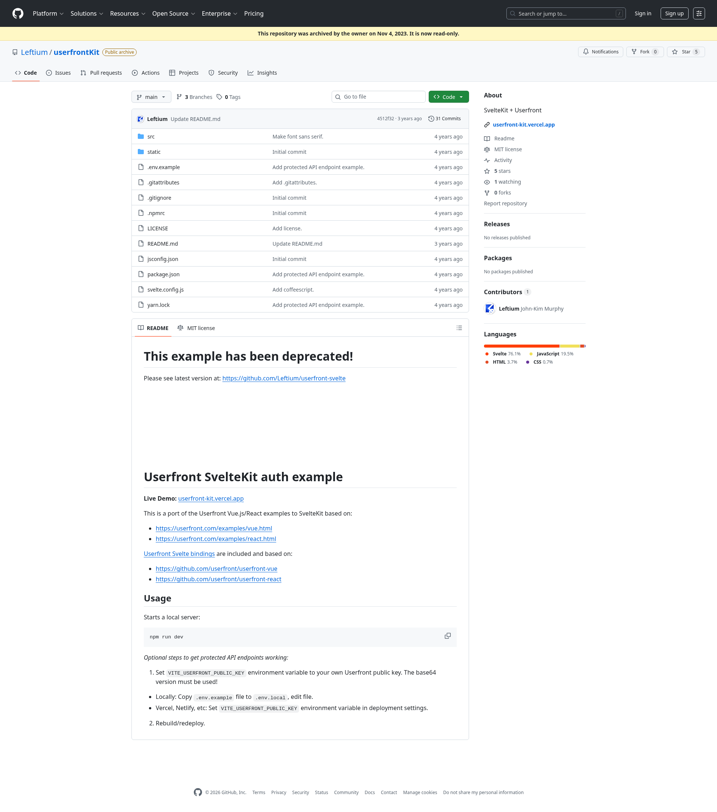
Task: Click the Sign up button
Action: tap(674, 13)
